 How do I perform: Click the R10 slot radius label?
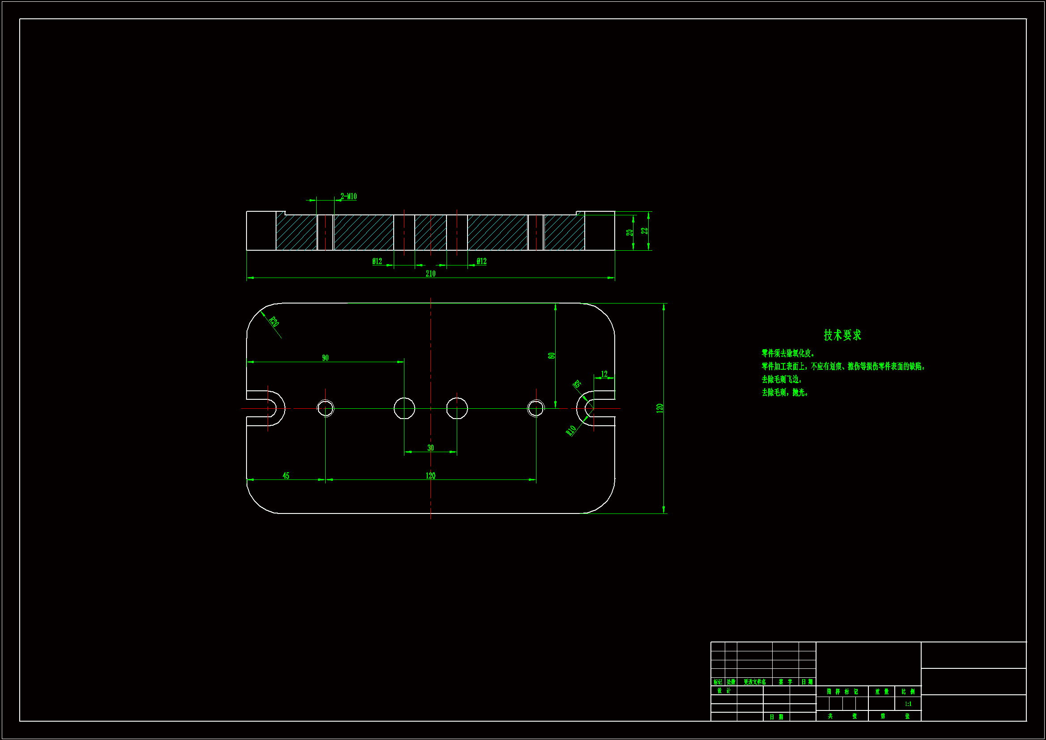click(571, 430)
